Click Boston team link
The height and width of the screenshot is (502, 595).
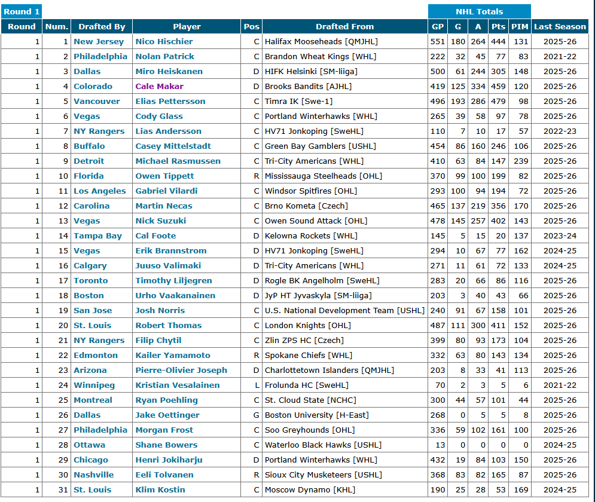[x=89, y=295]
